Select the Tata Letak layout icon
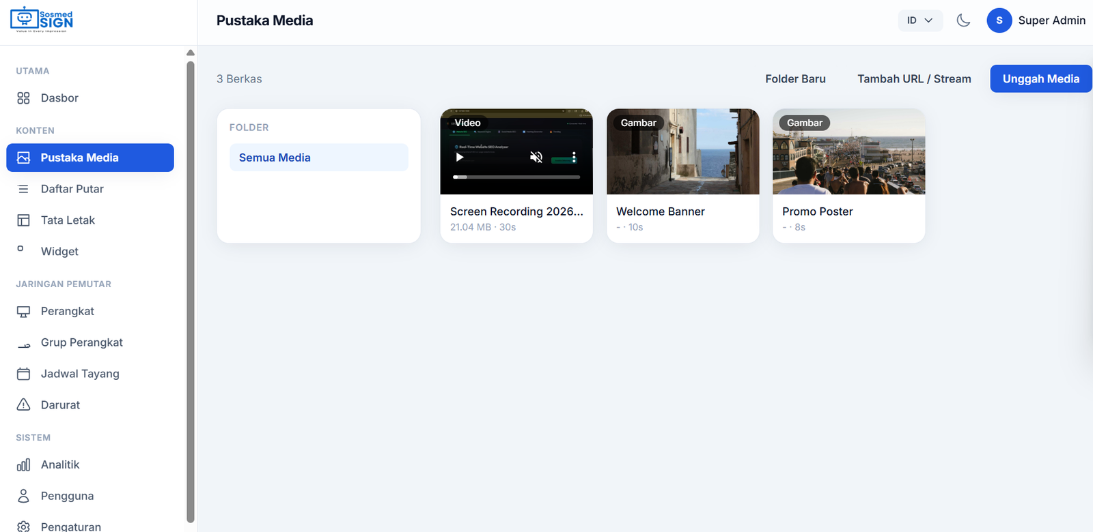The height and width of the screenshot is (532, 1093). [x=23, y=220]
